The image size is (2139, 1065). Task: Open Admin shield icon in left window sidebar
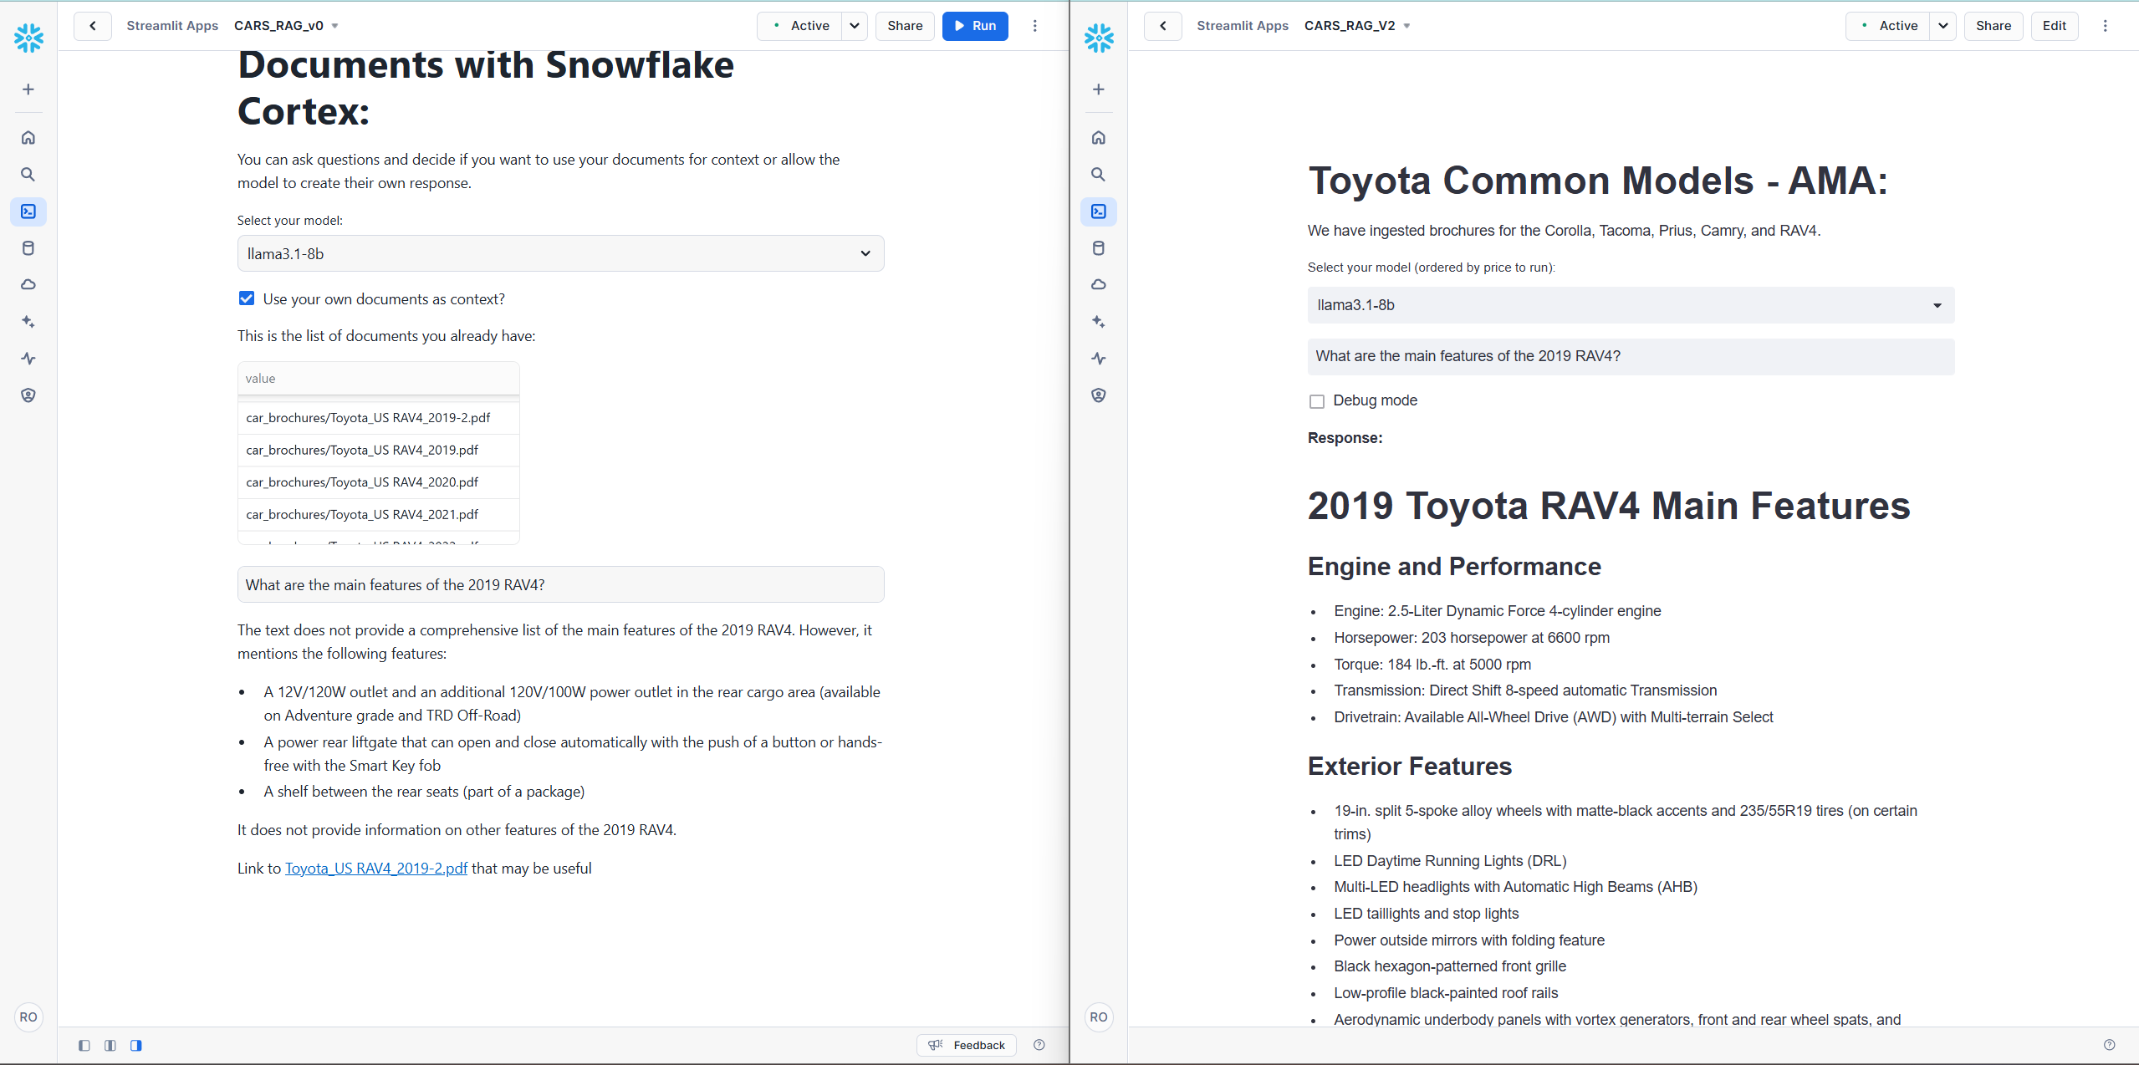coord(28,395)
